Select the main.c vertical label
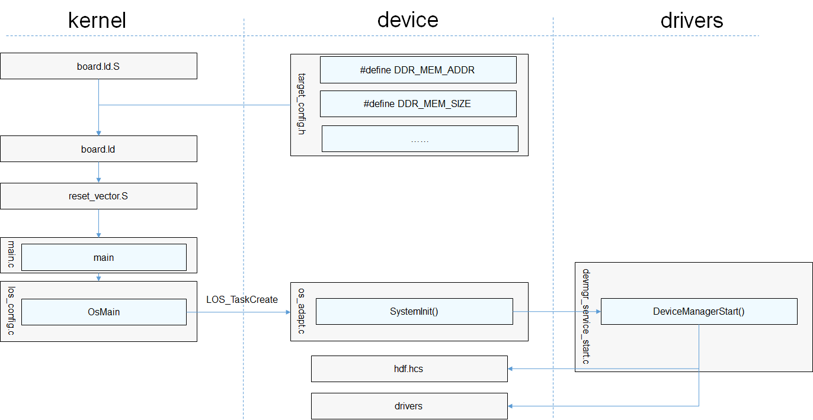Viewport: 813px width, 420px height. point(11,255)
